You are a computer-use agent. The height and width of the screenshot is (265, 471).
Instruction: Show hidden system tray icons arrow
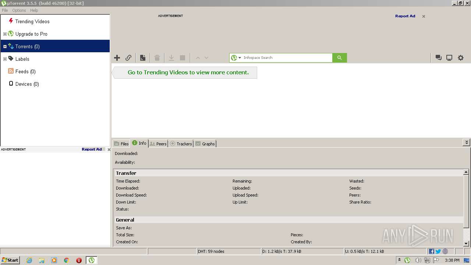pyautogui.click(x=399, y=260)
